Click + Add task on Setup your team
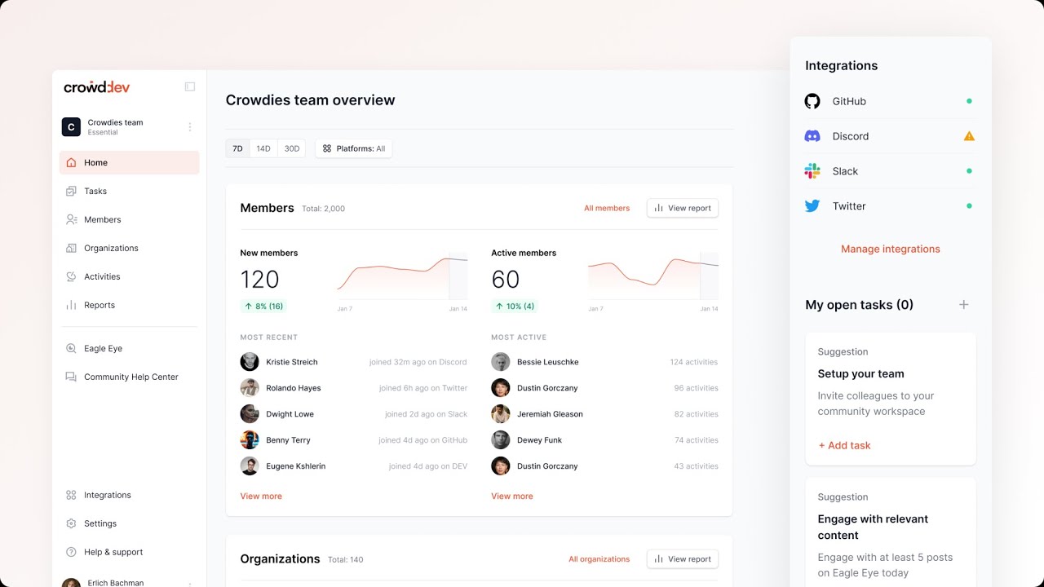Image resolution: width=1044 pixels, height=587 pixels. [x=844, y=445]
